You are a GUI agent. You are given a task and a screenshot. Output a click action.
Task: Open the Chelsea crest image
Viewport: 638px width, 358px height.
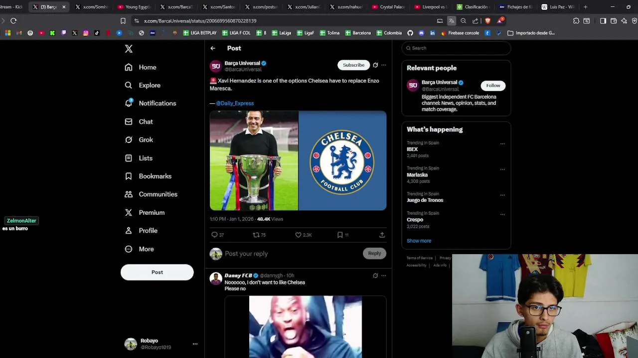tap(342, 161)
